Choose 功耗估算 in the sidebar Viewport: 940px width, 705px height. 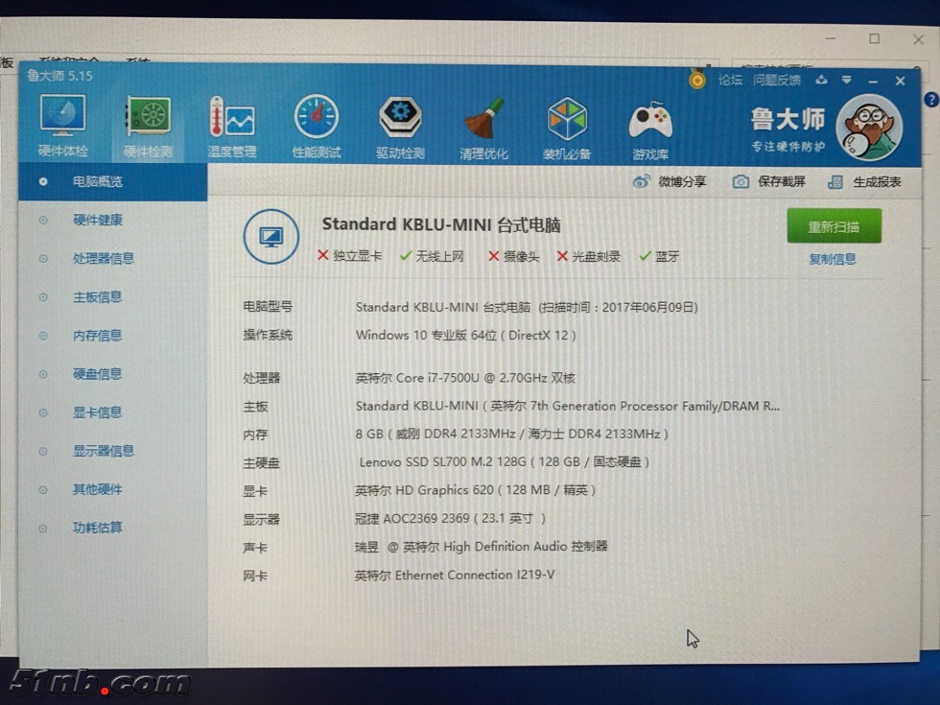pos(98,528)
